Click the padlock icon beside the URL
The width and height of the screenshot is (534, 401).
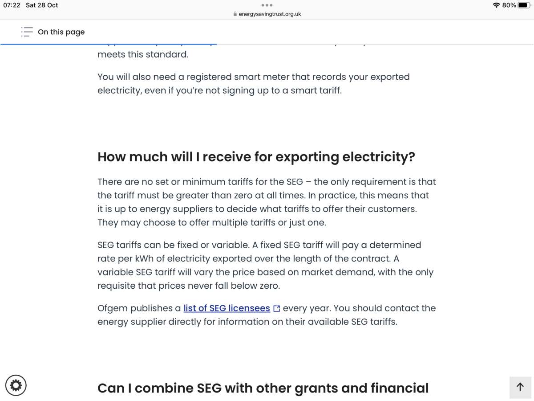pyautogui.click(x=235, y=14)
